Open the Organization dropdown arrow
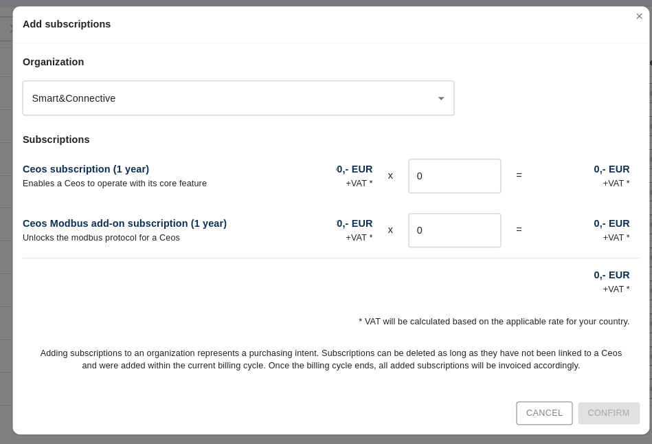This screenshot has width=652, height=444. [441, 98]
